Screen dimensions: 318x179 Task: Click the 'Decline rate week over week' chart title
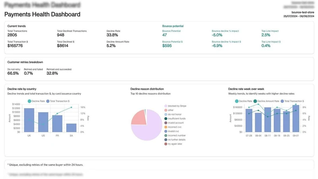(246, 89)
